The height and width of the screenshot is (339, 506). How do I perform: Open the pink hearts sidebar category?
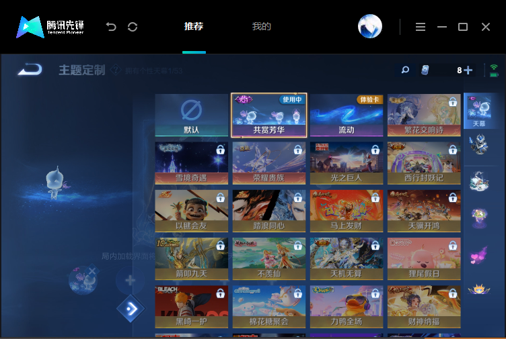[x=479, y=256]
